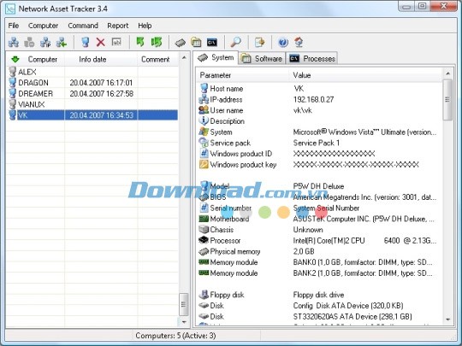This screenshot has width=462, height=346.
Task: Sort by the Info date column header
Action: tap(92, 60)
